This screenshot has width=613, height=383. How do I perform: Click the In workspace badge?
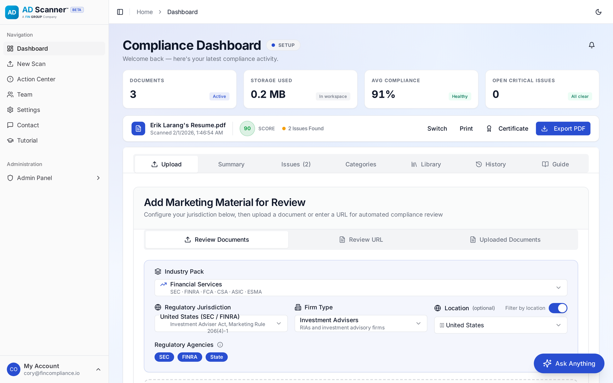pyautogui.click(x=333, y=96)
